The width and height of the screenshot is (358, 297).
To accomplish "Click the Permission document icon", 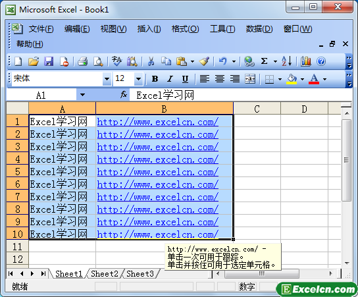I will [64, 61].
